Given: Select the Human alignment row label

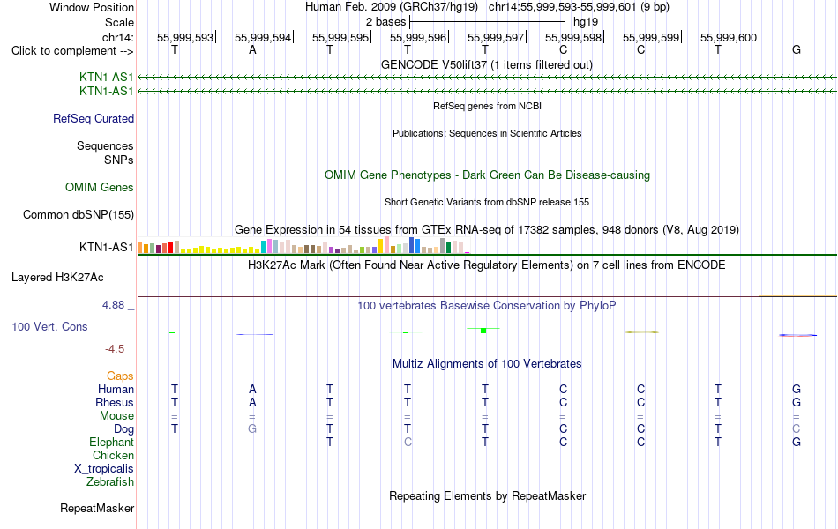Looking at the screenshot, I should click(x=116, y=389).
